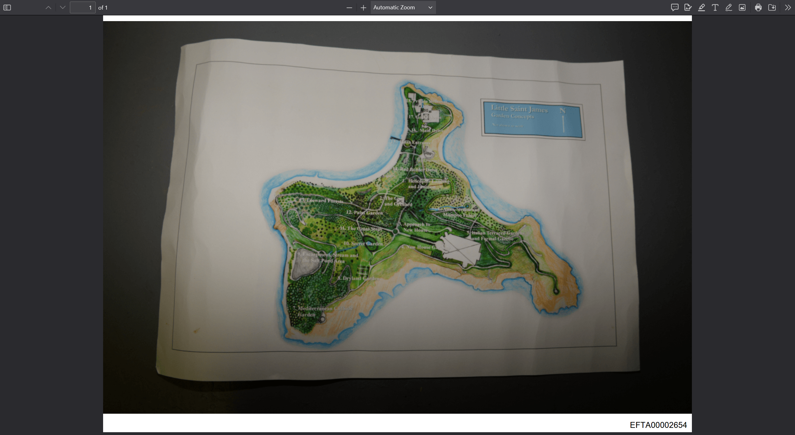The height and width of the screenshot is (435, 795).
Task: Toggle the highlight tool
Action: 702,7
